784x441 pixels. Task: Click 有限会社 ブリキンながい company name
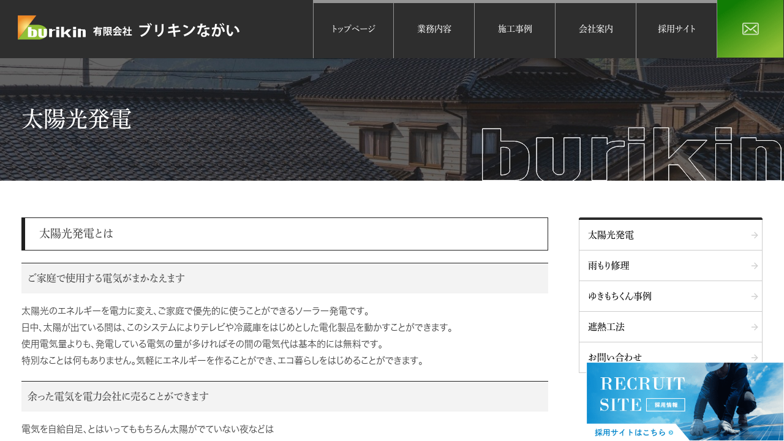(x=166, y=30)
